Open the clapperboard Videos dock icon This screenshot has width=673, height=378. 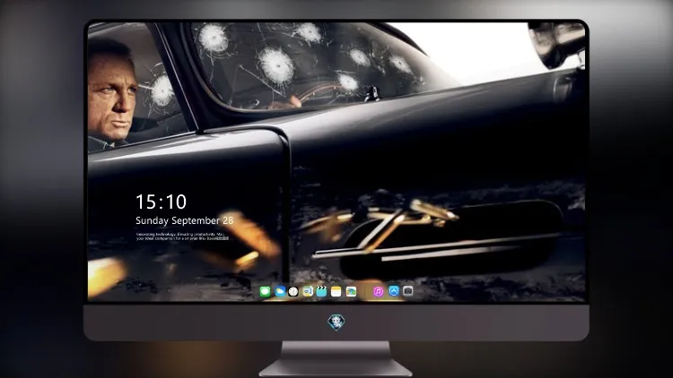click(321, 291)
